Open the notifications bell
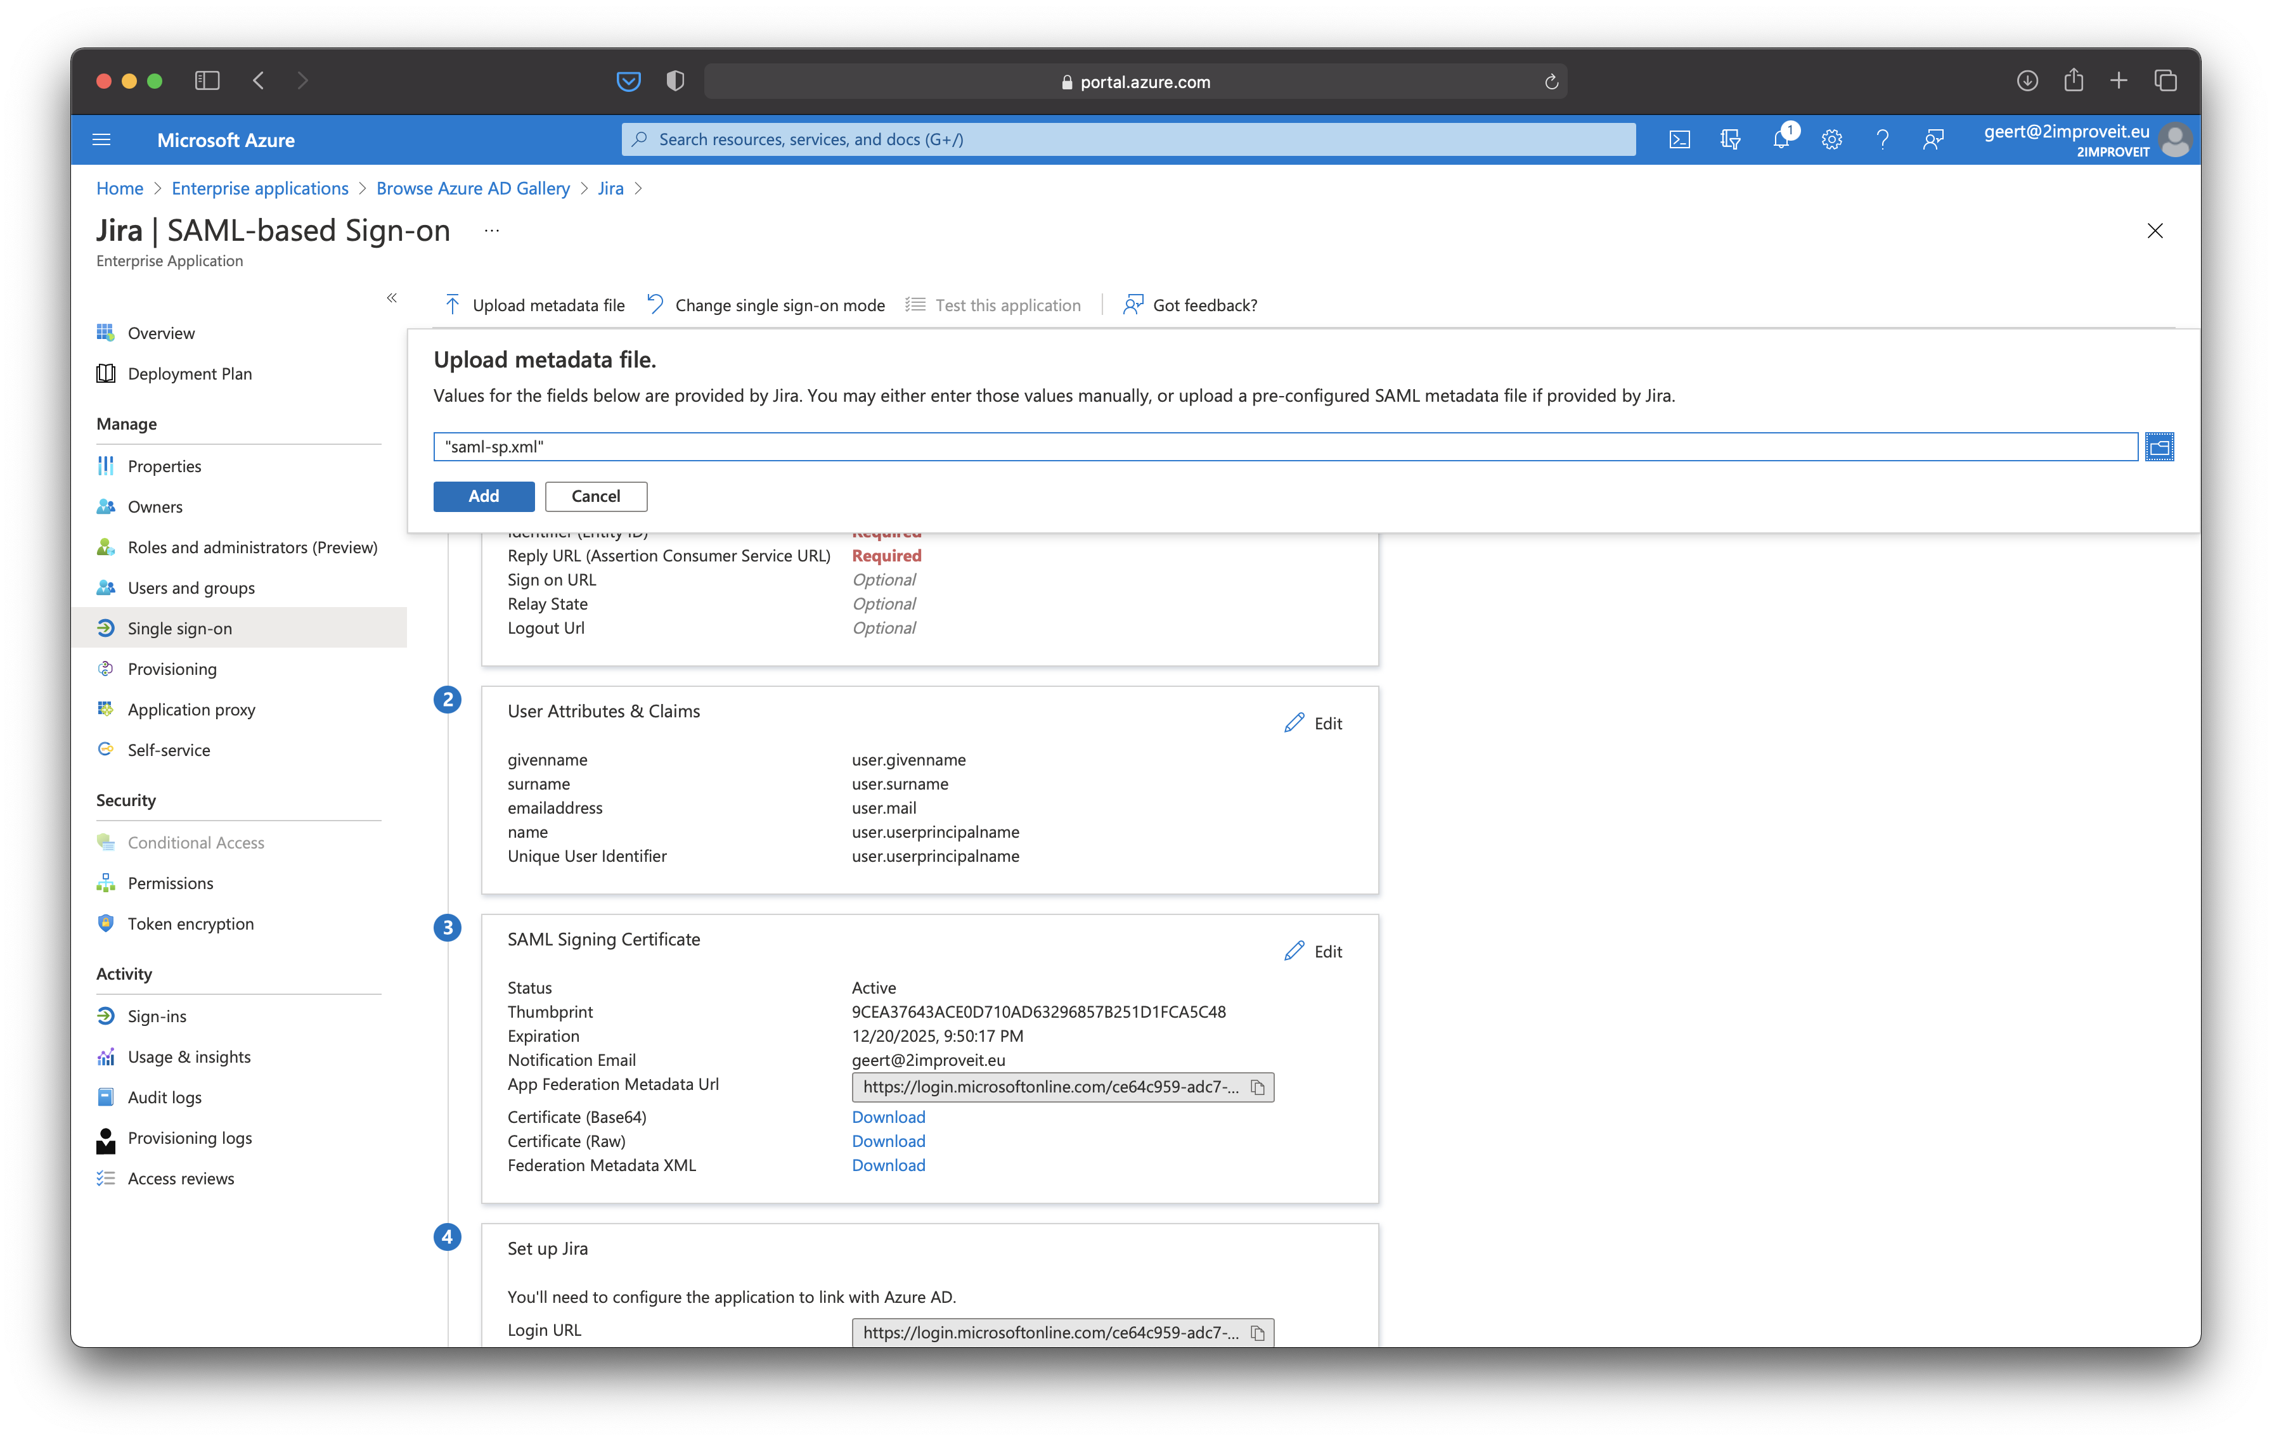 1781,139
